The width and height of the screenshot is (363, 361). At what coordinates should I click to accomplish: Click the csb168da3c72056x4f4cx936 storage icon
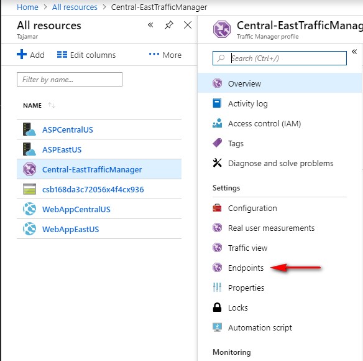click(29, 189)
